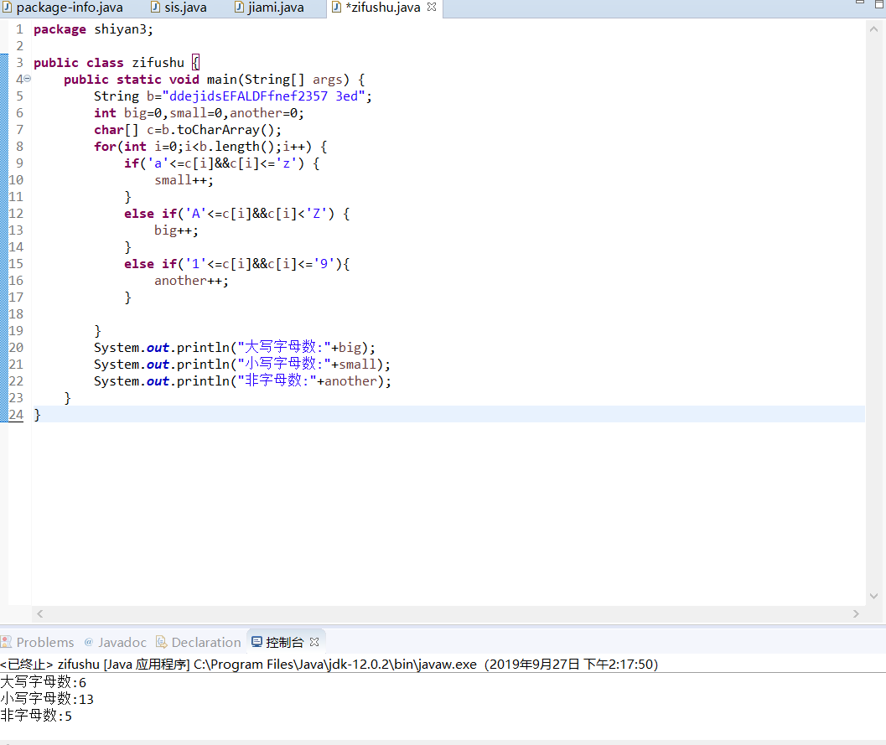This screenshot has height=745, width=886.
Task: Click line number 24 in gutter
Action: (16, 415)
